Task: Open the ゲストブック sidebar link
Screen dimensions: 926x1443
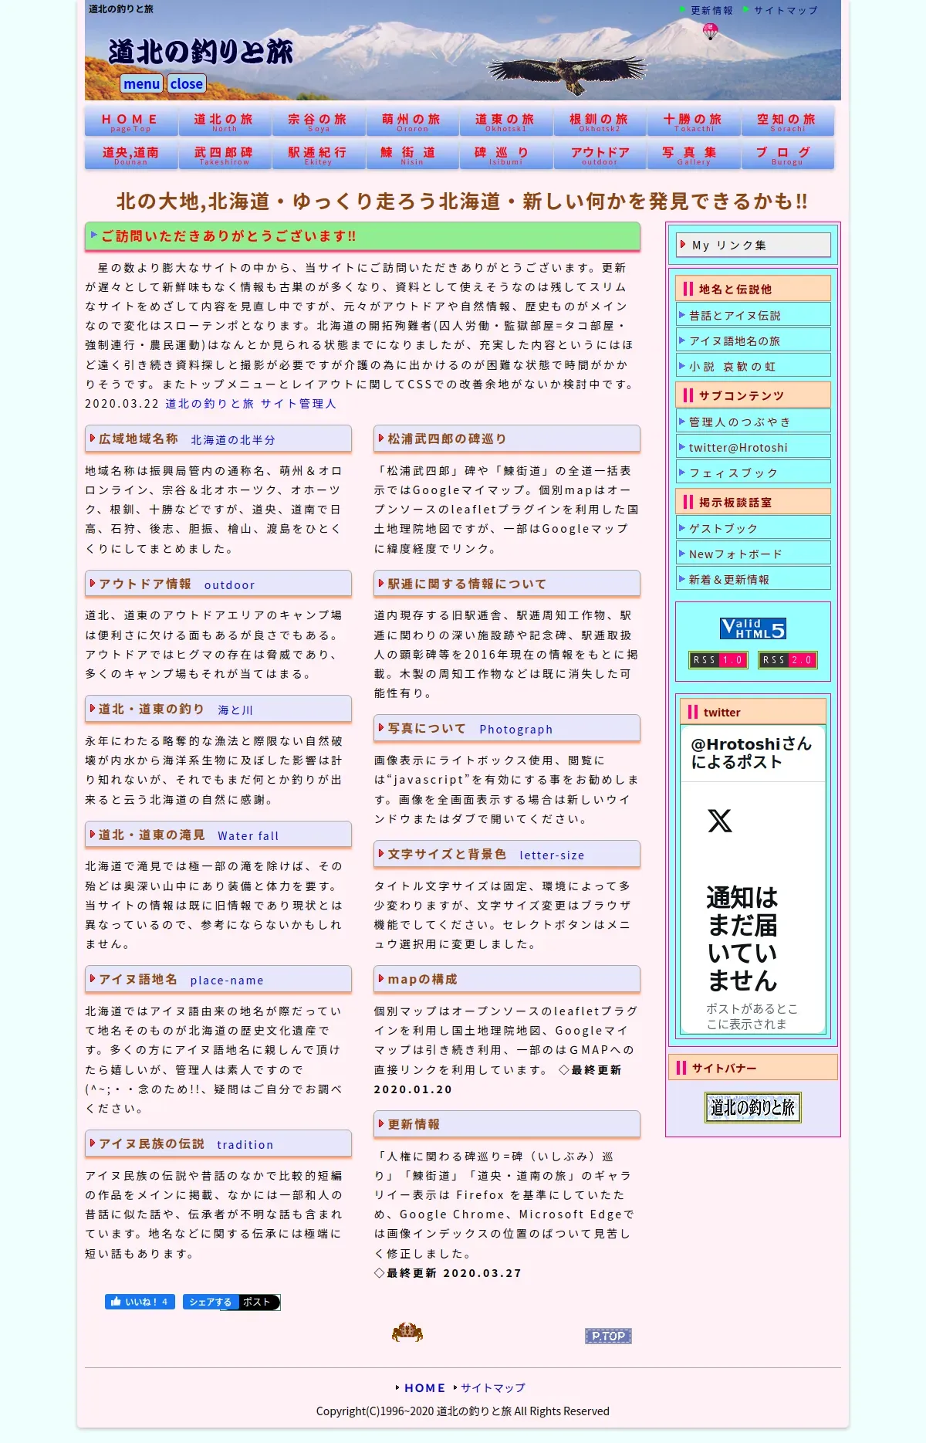Action: (x=753, y=528)
